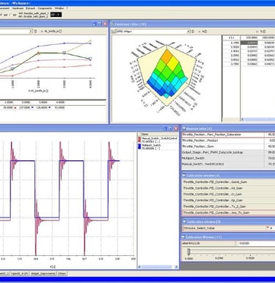Collapse the Calibration window with PID gains
Screen dimensions: 275x283
coord(184,176)
